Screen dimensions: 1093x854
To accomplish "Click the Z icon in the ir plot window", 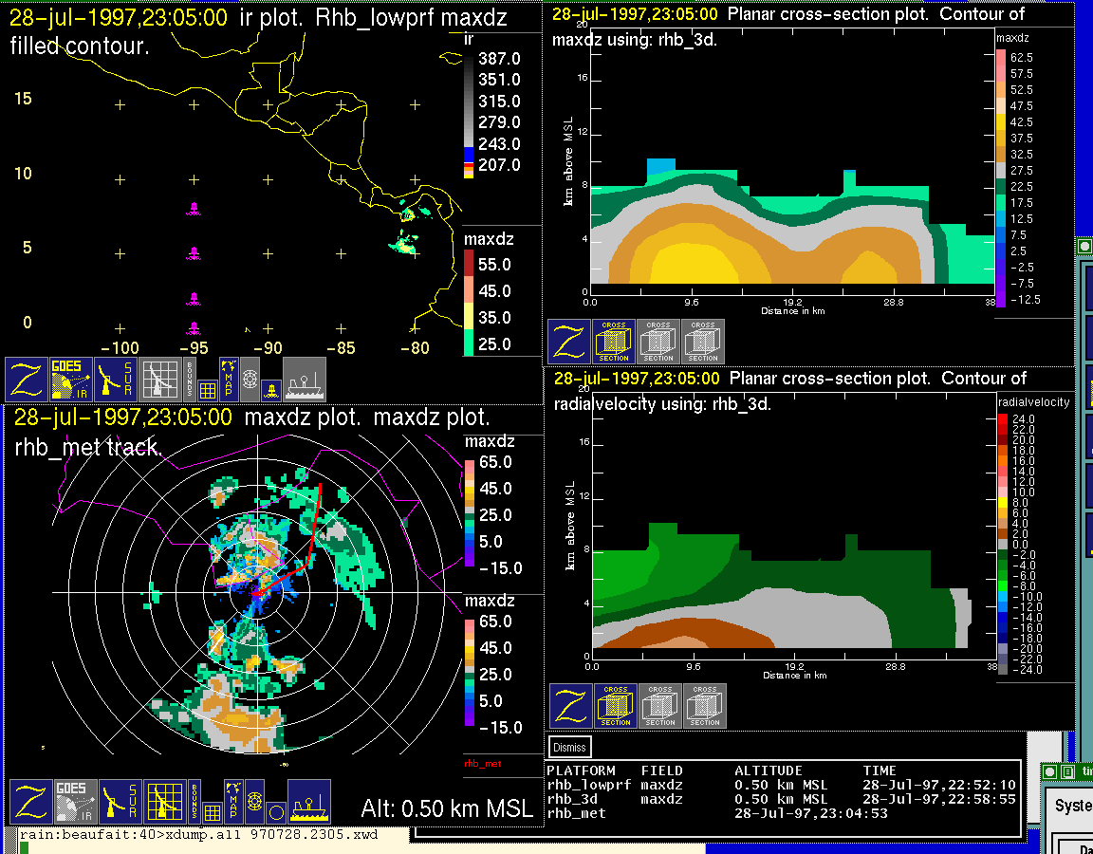I will [28, 379].
